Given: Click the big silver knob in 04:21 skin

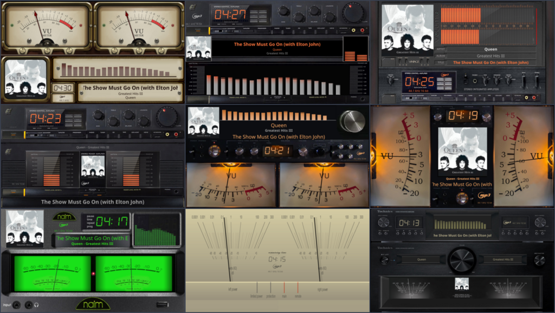Looking at the screenshot, I should click(x=352, y=121).
